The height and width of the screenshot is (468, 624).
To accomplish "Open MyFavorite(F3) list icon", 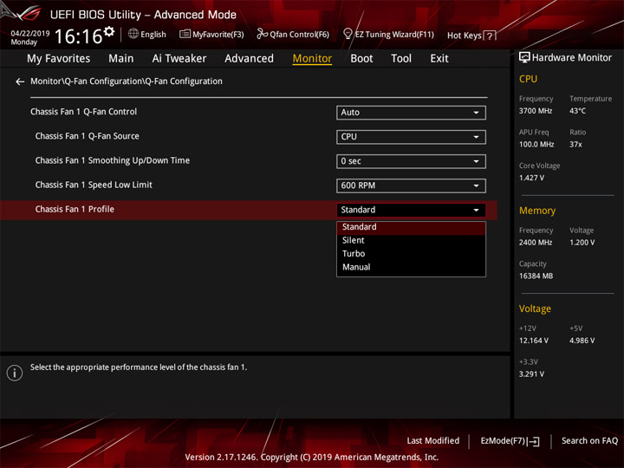I will click(185, 34).
